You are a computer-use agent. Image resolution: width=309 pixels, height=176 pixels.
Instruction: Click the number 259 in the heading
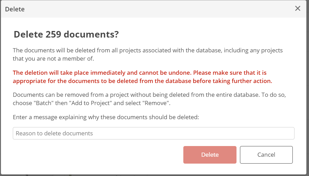[x=54, y=34]
